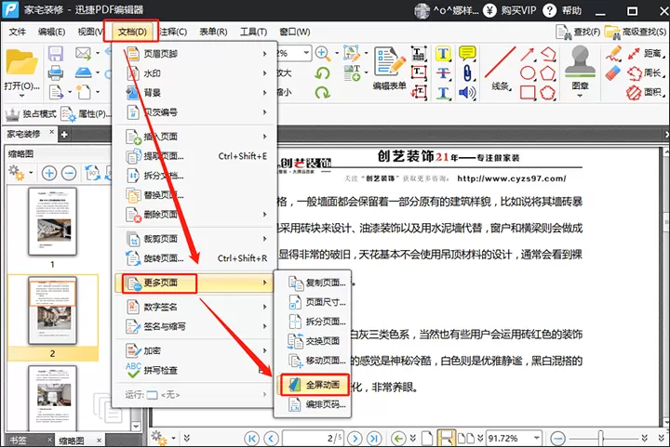Open the 91.72% zoom level dropdown
This screenshot has height=447, width=670.
pyautogui.click(x=536, y=438)
